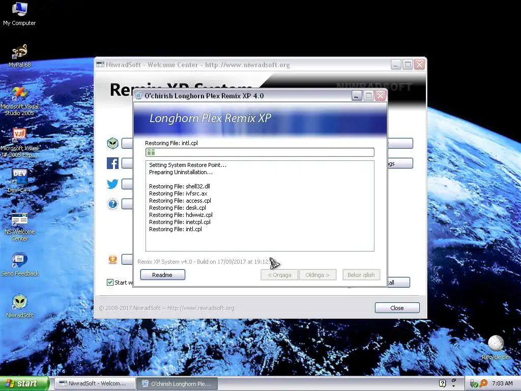Click blue help icon in Welcome Center

(x=112, y=204)
